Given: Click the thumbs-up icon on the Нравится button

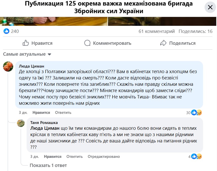Looking at the screenshot, I should tap(26, 43).
